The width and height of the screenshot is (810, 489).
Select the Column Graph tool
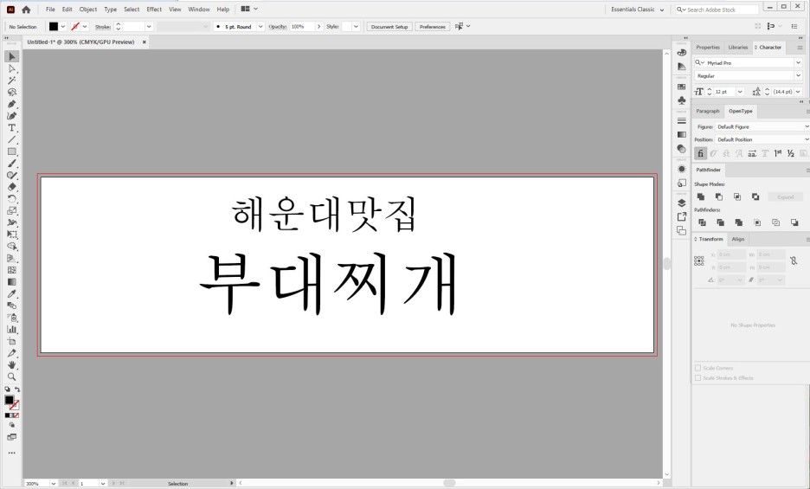(12, 329)
